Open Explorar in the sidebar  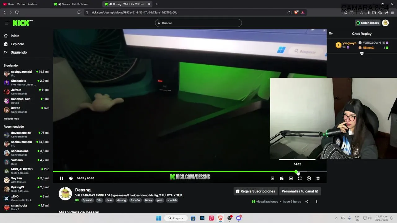point(14,44)
